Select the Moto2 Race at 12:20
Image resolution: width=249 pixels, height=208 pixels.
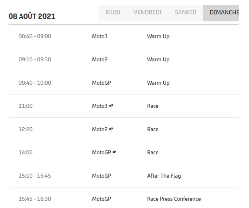click(124, 129)
